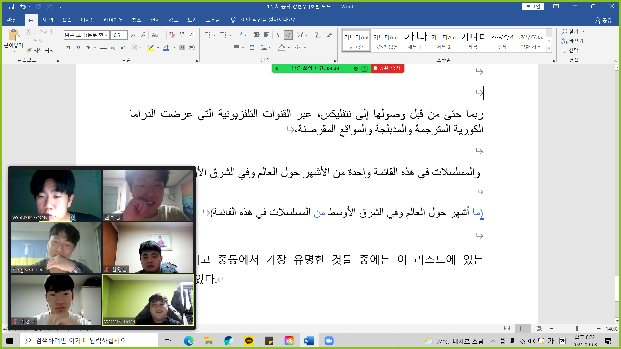Increase paragraph indent
The image size is (621, 349).
tap(267, 35)
